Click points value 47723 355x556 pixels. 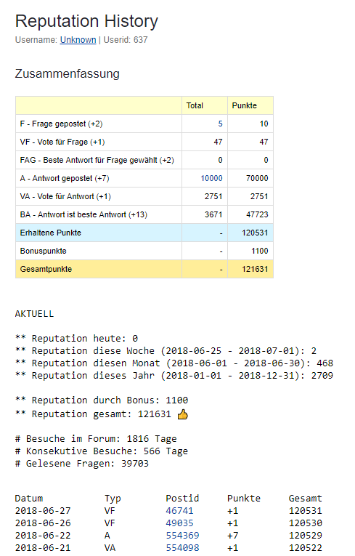(257, 214)
